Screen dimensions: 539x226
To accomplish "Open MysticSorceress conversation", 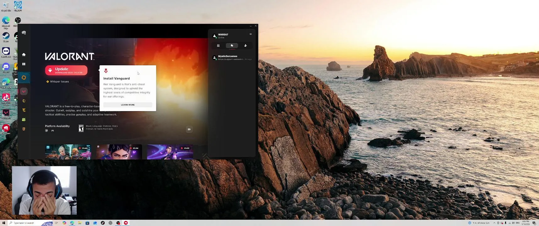I will point(232,57).
